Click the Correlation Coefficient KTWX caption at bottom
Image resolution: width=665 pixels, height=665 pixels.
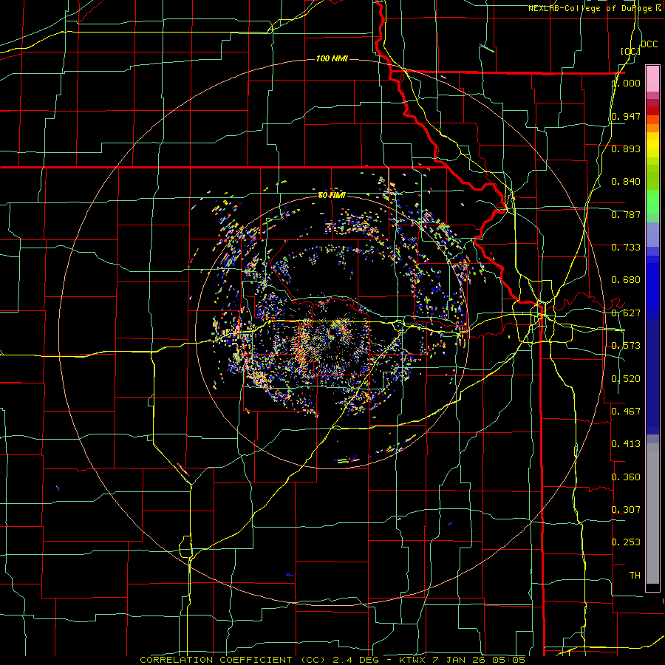click(332, 660)
